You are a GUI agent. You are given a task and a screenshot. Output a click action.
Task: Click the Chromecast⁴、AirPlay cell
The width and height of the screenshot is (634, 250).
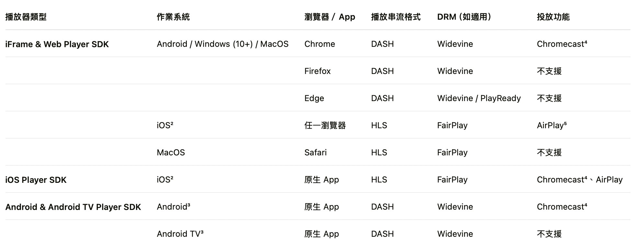(x=580, y=180)
